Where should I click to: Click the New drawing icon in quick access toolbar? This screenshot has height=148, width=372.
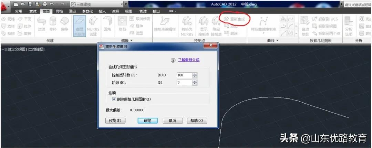(15, 4)
